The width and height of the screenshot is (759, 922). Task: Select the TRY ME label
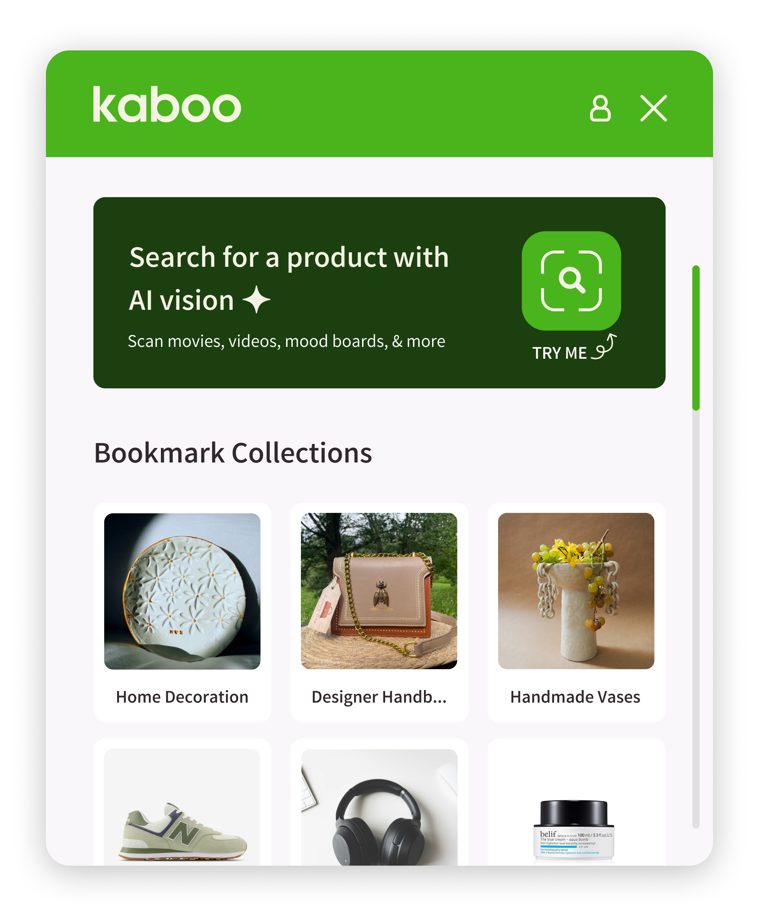(559, 353)
